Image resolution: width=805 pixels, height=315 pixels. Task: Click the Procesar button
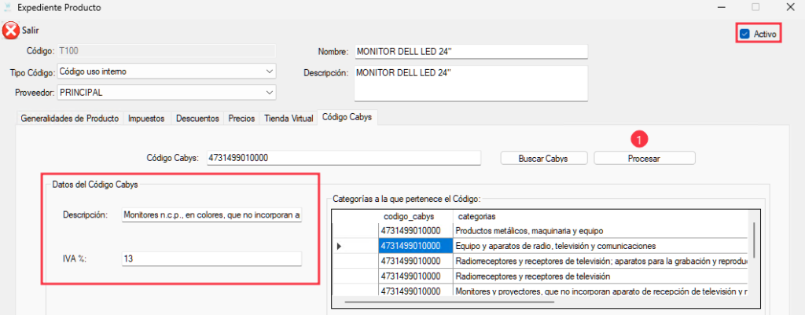point(644,158)
